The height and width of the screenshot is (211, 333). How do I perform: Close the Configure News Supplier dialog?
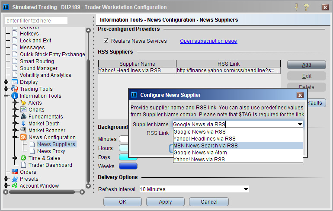coord(300,95)
